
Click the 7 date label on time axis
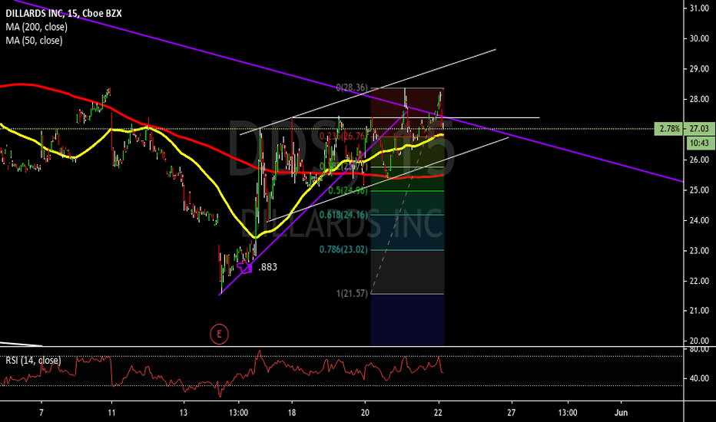[41, 413]
